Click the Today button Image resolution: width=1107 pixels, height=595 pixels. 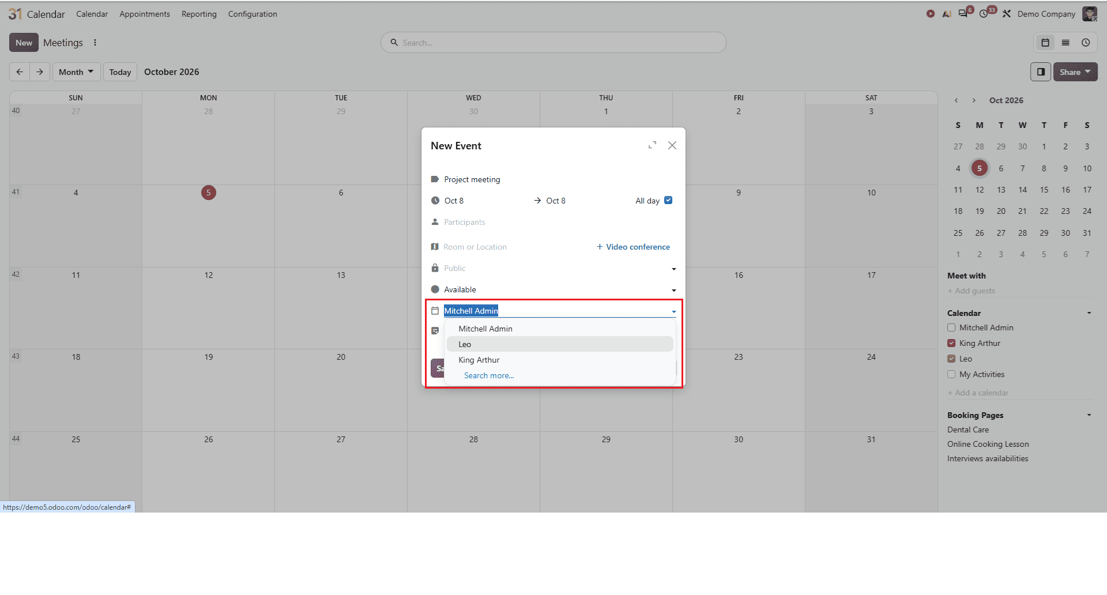coord(120,72)
